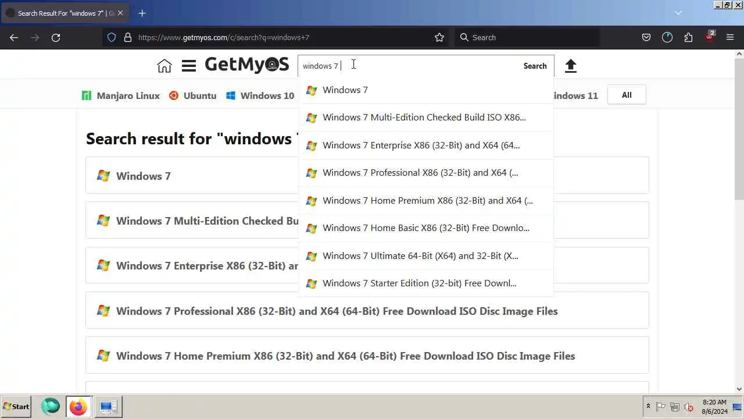Choose Windows 7 Professional X86 suggestion
The height and width of the screenshot is (419, 744).
pos(426,173)
